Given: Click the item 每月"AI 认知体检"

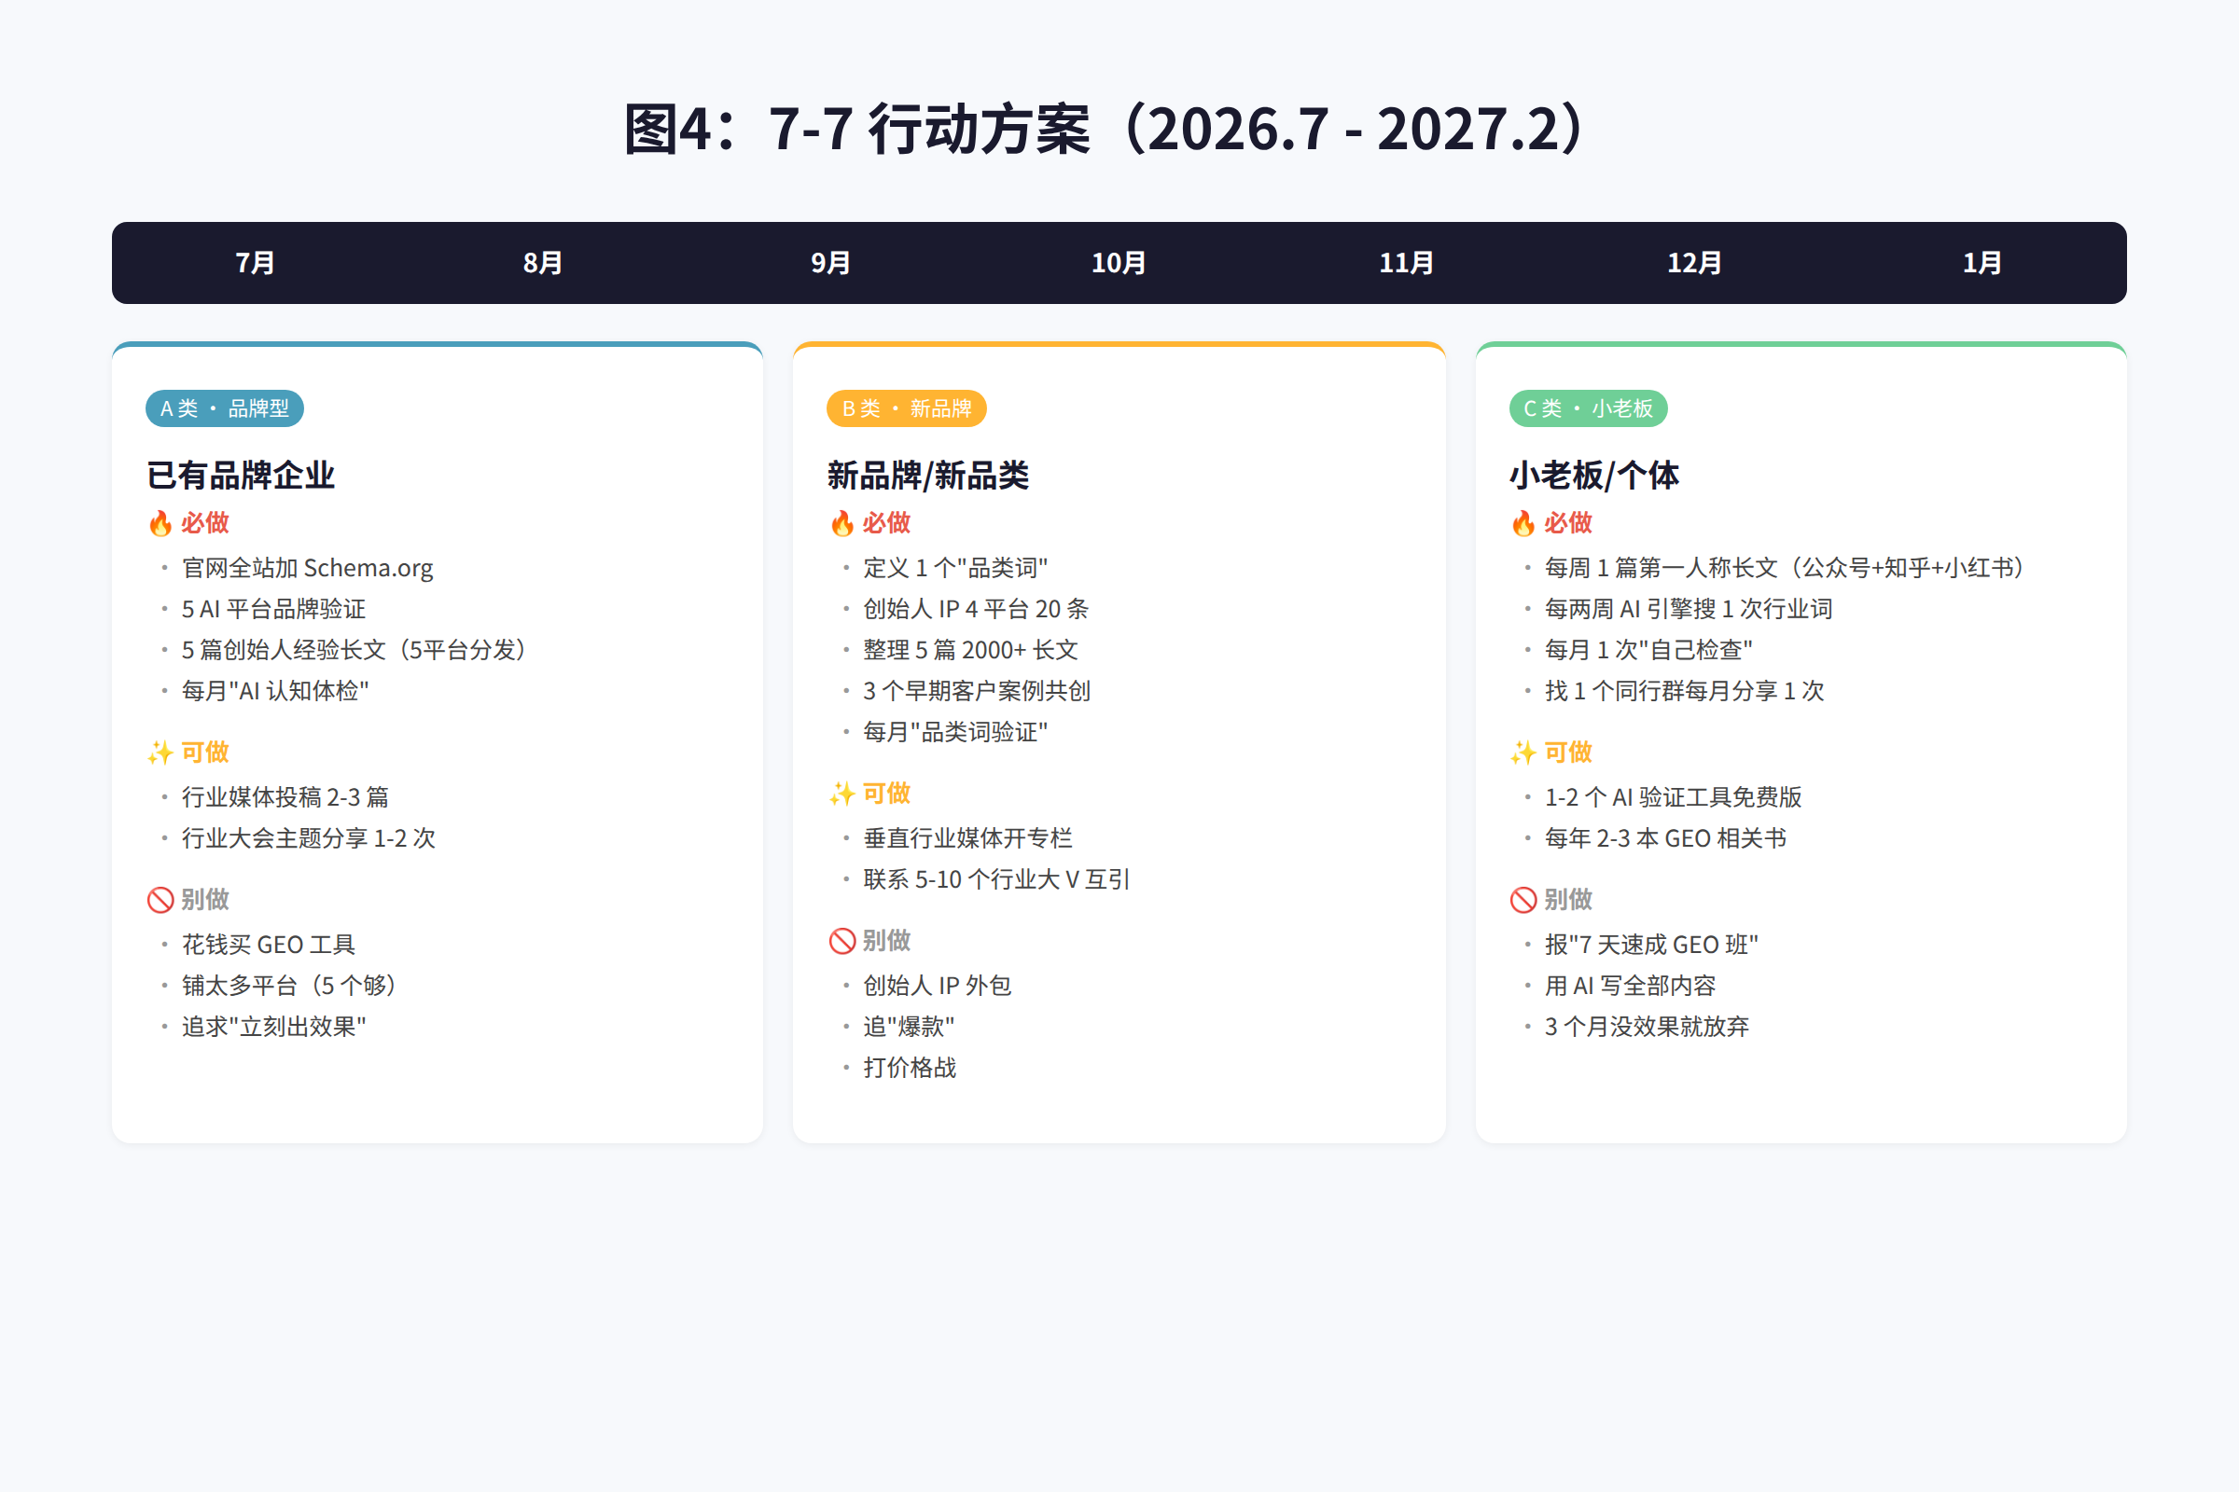Looking at the screenshot, I should point(275,691).
